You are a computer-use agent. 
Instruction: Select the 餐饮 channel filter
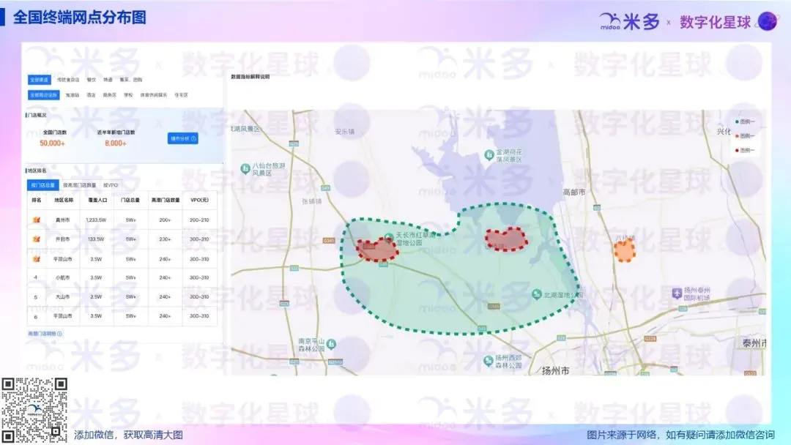(x=92, y=80)
